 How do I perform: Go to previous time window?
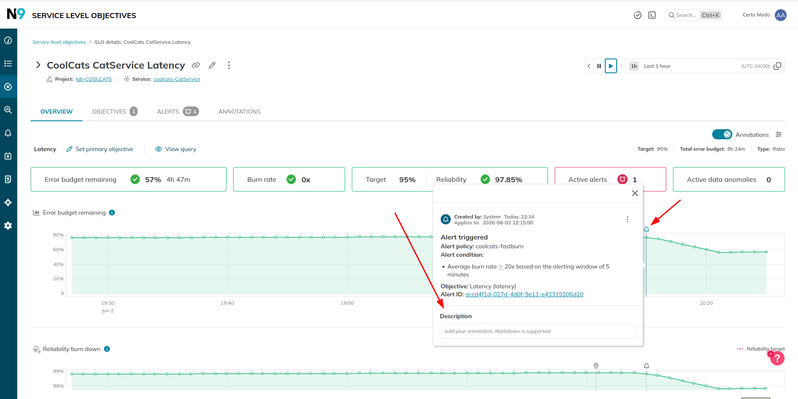point(589,66)
